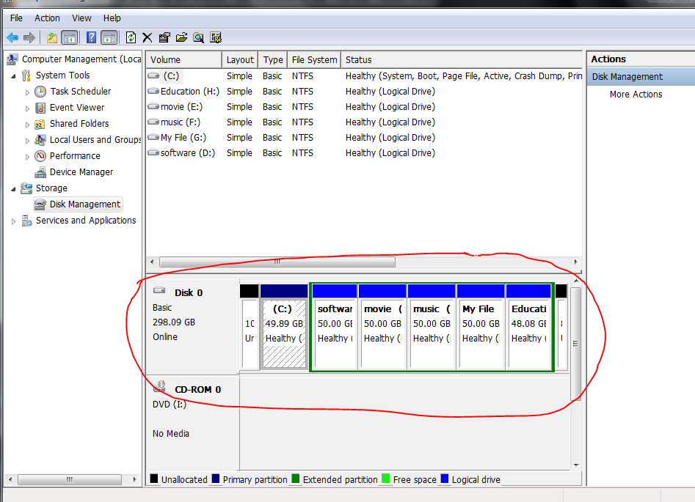Click the Delete (X) toolbar icon

[148, 37]
